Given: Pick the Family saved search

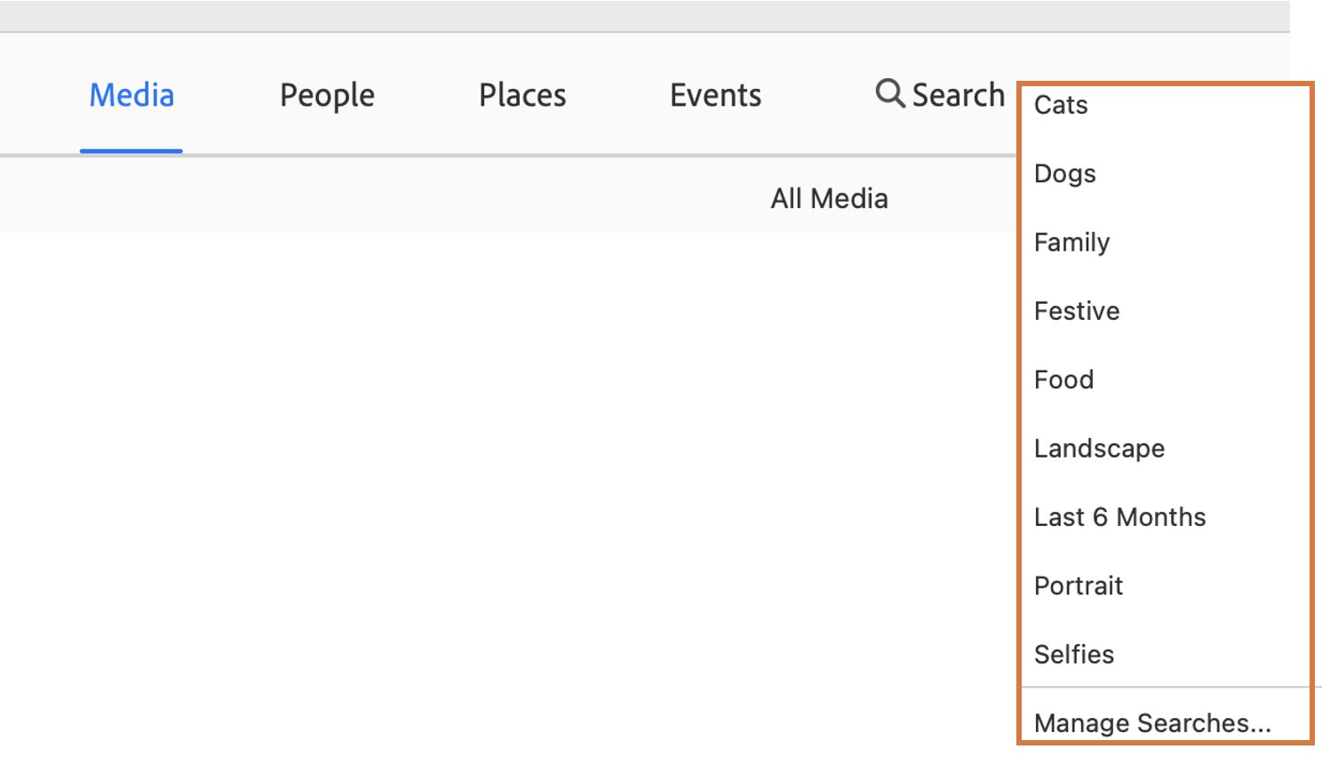Looking at the screenshot, I should pyautogui.click(x=1071, y=242).
